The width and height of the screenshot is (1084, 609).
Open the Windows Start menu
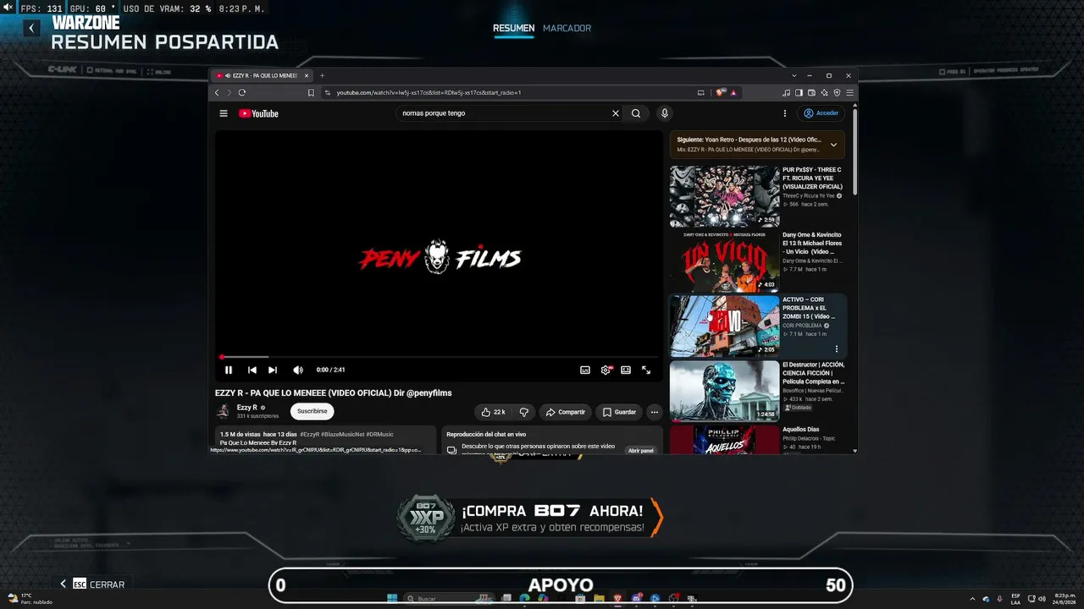coord(392,599)
